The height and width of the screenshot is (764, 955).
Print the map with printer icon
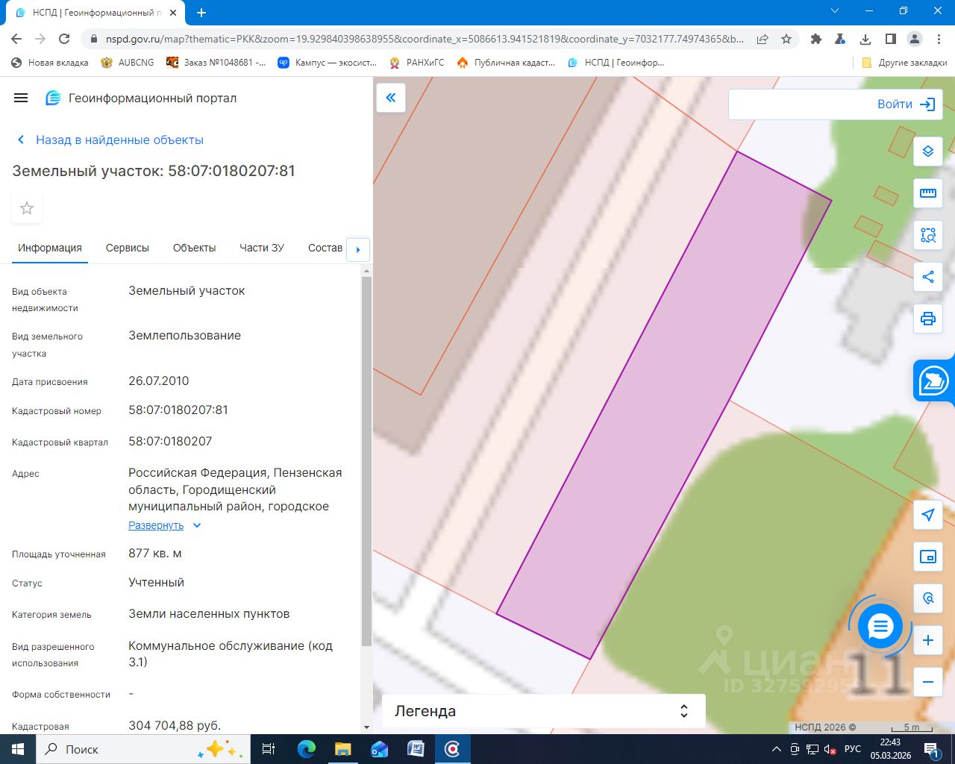tap(928, 319)
